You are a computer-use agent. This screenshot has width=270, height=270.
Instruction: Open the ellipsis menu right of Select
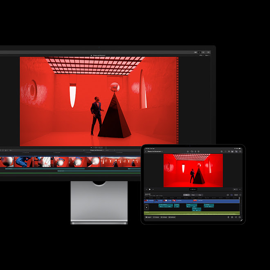(x=240, y=195)
